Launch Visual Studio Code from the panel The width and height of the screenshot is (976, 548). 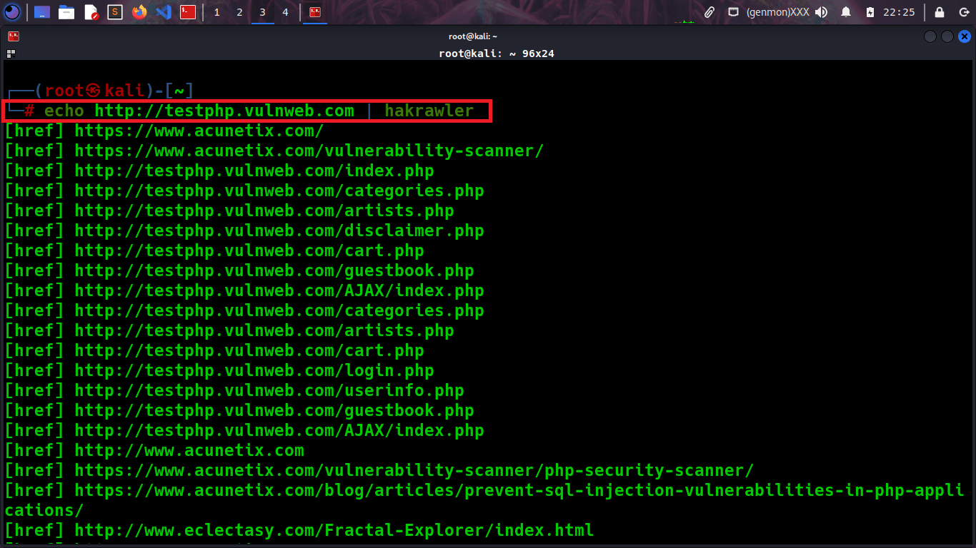(x=164, y=12)
